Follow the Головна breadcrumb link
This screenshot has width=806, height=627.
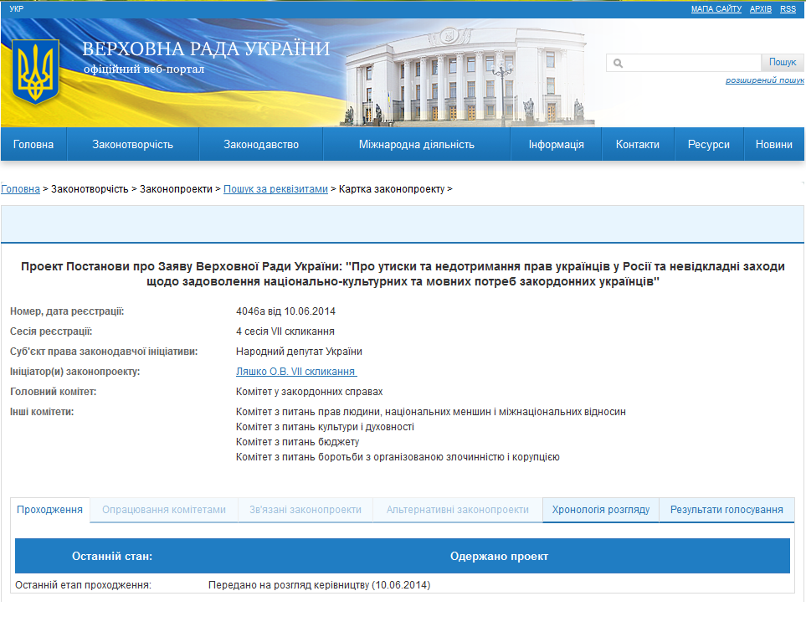point(21,189)
